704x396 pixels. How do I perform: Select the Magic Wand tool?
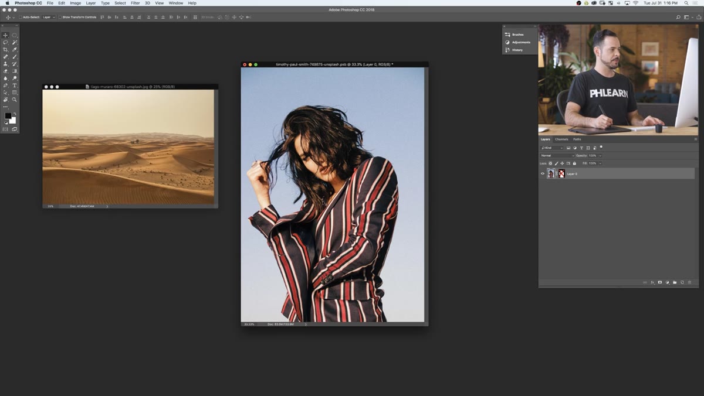pyautogui.click(x=15, y=42)
